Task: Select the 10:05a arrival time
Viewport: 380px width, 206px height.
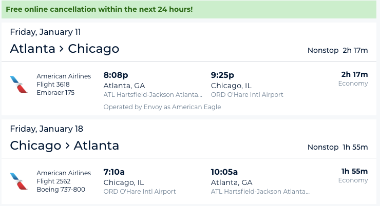Action: pyautogui.click(x=224, y=172)
